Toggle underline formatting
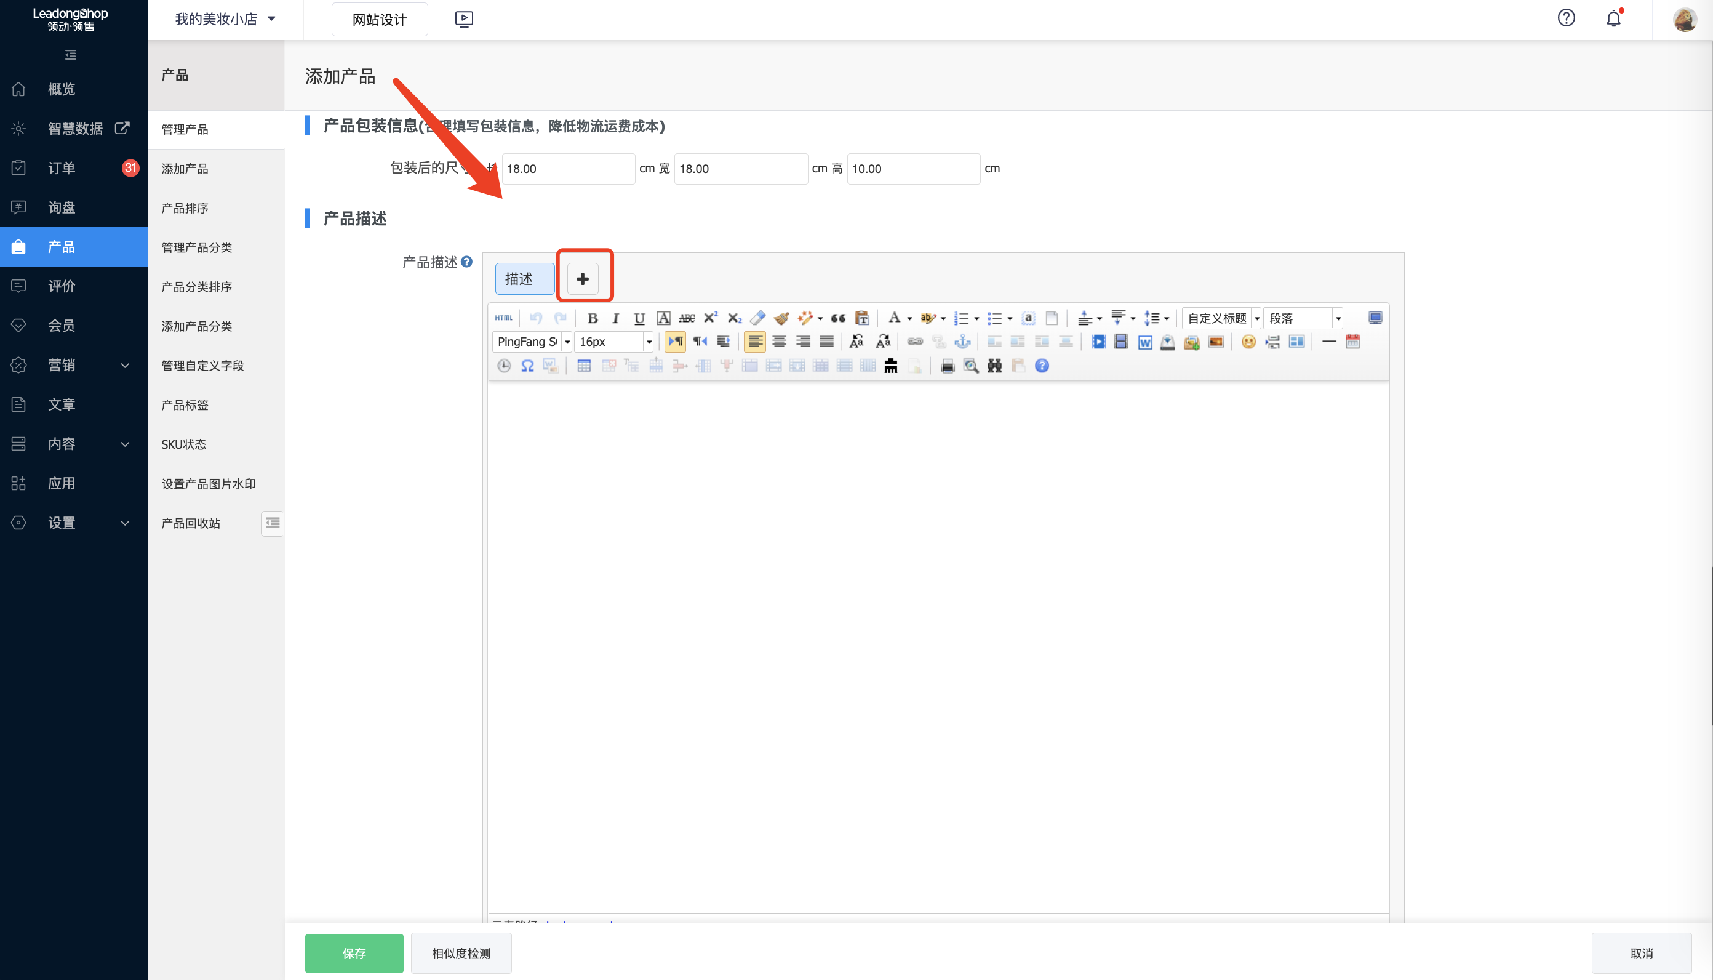 (x=639, y=318)
